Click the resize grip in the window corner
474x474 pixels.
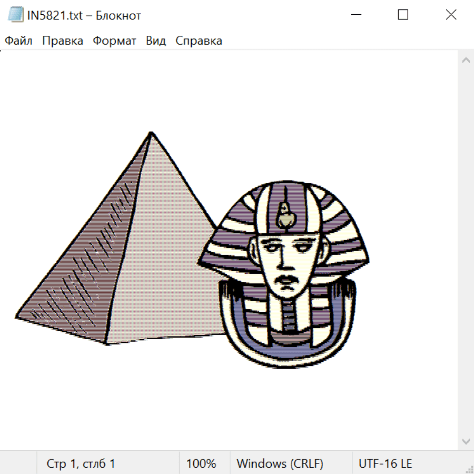click(x=469, y=469)
